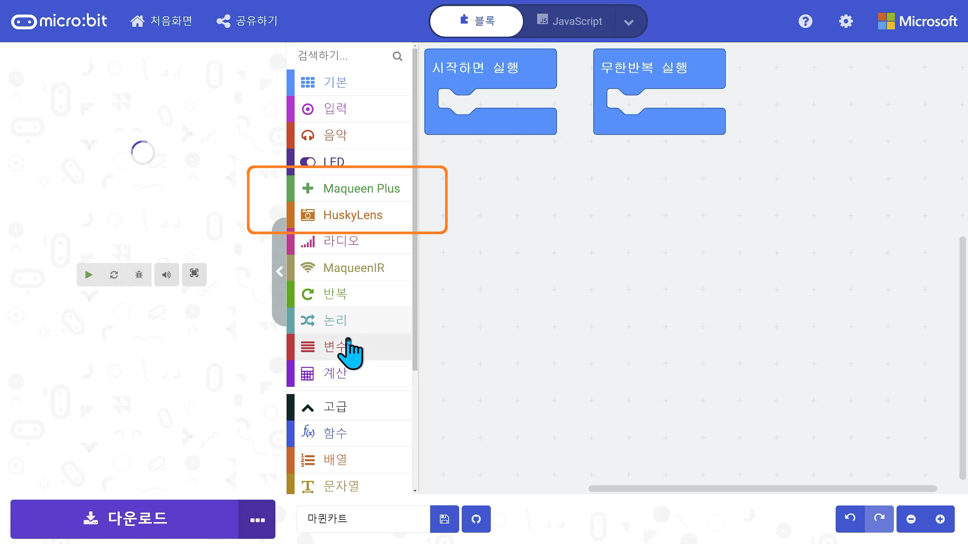Image resolution: width=968 pixels, height=544 pixels.
Task: Click the 다운로드 download button
Action: pyautogui.click(x=125, y=519)
